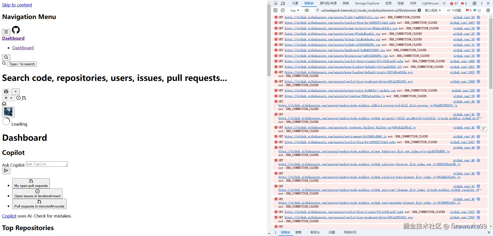
Task: Open the top JavaScript context dropdown
Action: point(295,11)
